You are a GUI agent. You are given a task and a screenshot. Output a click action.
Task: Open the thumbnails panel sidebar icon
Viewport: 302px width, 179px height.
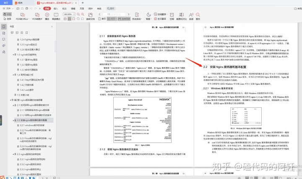[4, 33]
